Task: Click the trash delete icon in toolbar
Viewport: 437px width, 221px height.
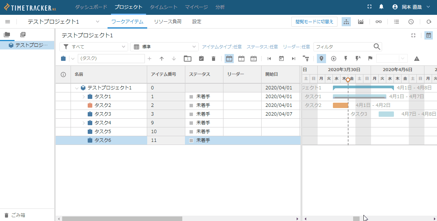Action: tap(214, 59)
